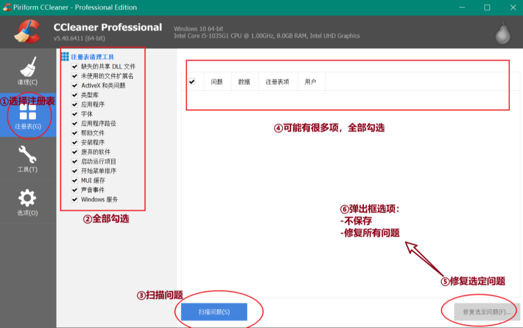Toggle 应用程序 checkbox
This screenshot has width=523, height=328.
click(x=75, y=104)
